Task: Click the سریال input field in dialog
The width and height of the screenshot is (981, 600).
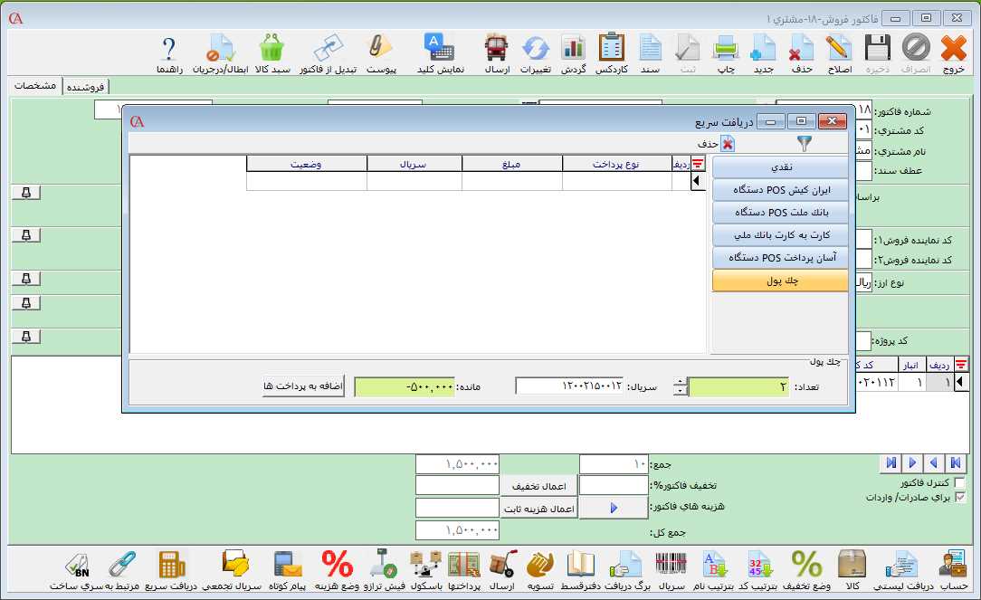Action: [569, 386]
